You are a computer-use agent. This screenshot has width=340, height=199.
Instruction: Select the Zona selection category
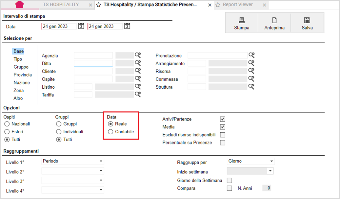click(x=19, y=90)
